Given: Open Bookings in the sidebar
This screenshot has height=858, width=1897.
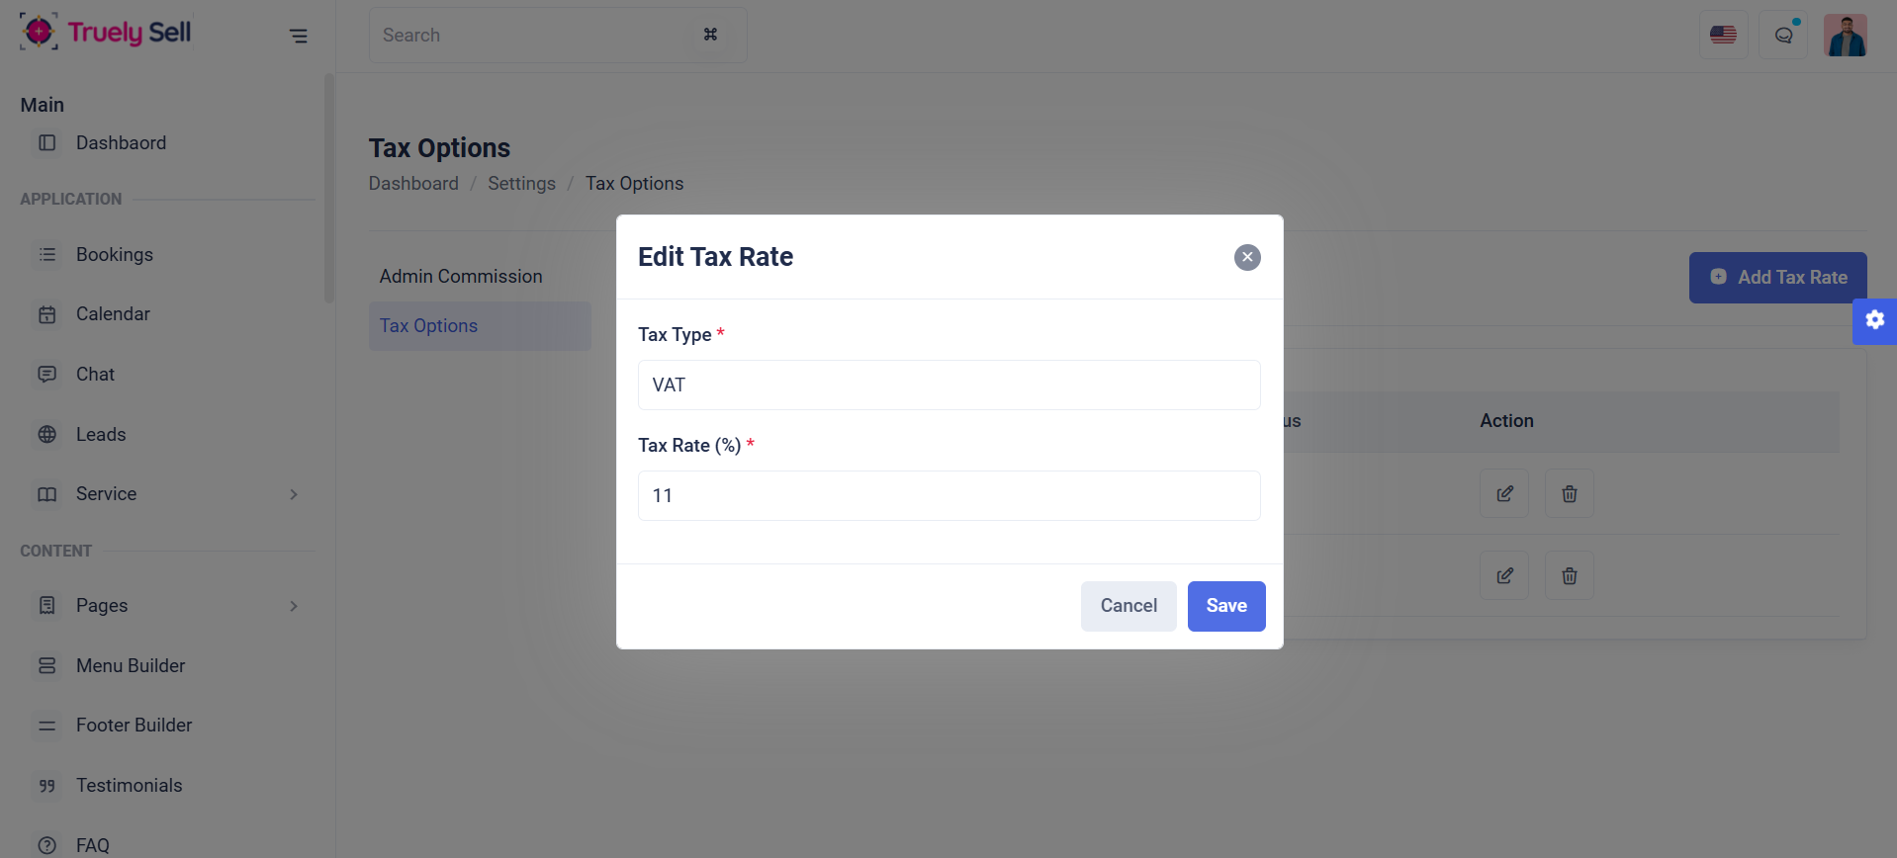Looking at the screenshot, I should pos(115,255).
